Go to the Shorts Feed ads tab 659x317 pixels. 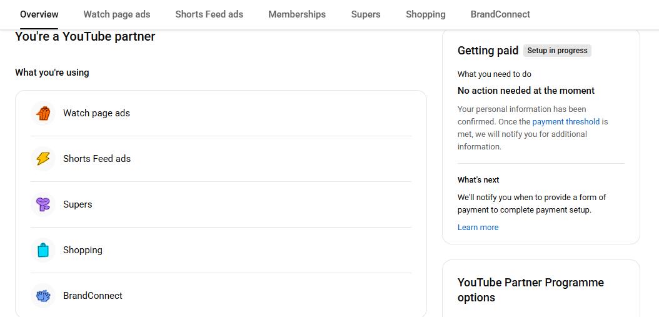coord(209,14)
